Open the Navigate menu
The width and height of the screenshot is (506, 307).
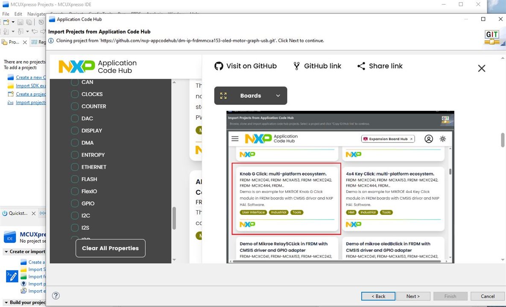pyautogui.click(x=36, y=14)
